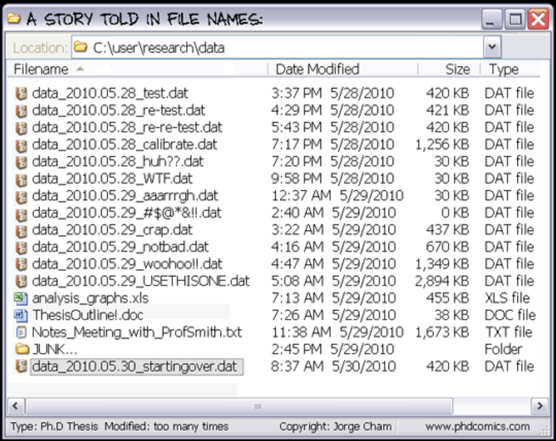This screenshot has width=556, height=441.
Task: Select the file data_2010.05.28_test.dat
Action: pos(110,94)
